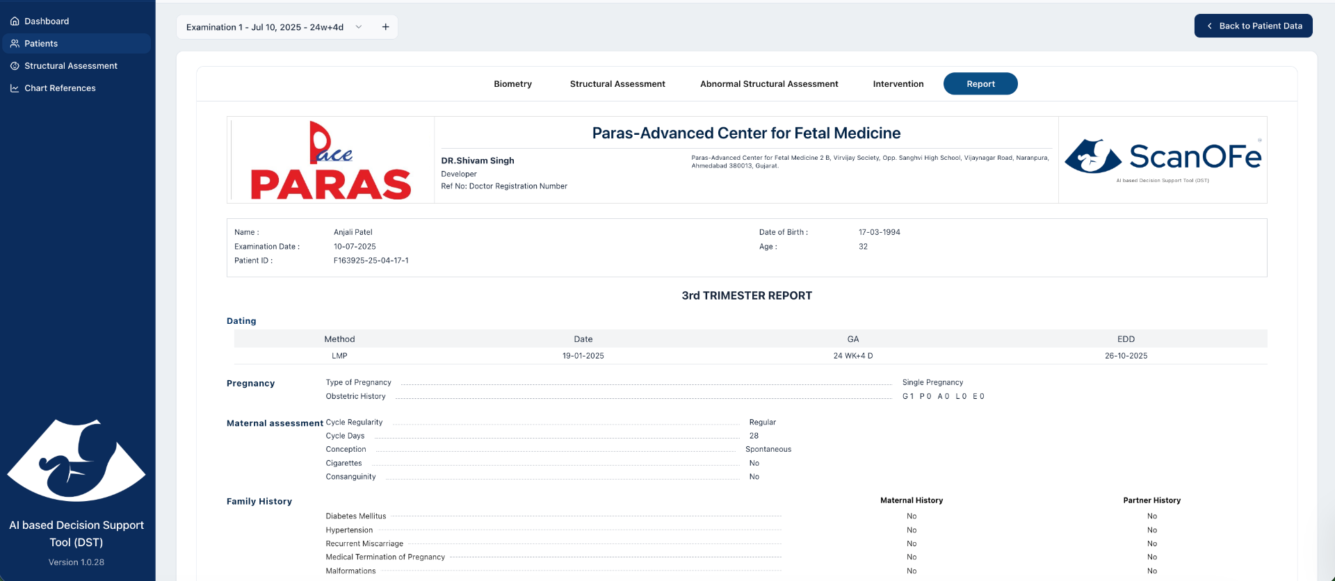Click the Single Pregnancy value

932,383
